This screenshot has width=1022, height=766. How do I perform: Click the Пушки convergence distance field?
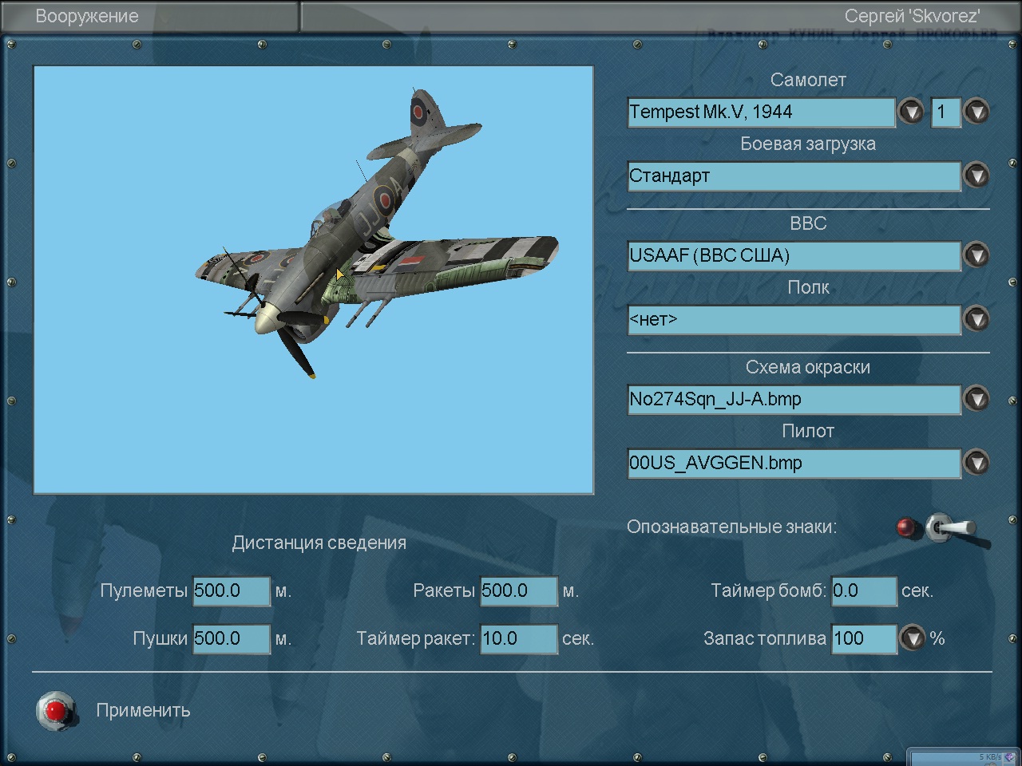pyautogui.click(x=232, y=638)
